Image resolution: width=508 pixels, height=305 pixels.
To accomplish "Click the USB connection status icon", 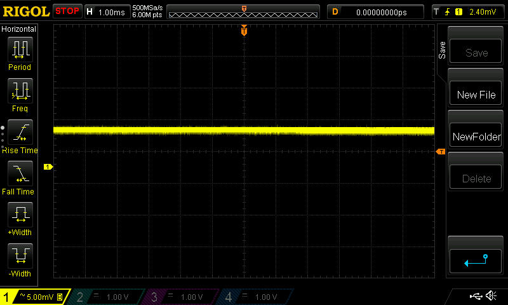I will tap(476, 296).
